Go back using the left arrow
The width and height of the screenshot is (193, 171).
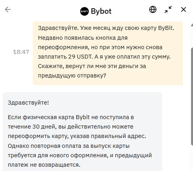pos(8,9)
